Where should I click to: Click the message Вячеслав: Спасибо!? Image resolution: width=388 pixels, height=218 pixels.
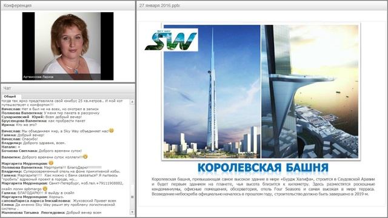(20, 139)
